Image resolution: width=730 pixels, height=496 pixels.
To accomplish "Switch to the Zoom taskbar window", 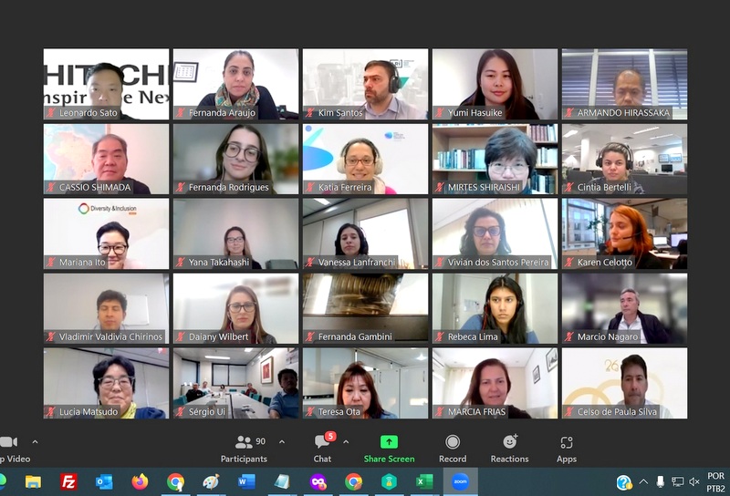I will click(x=460, y=481).
